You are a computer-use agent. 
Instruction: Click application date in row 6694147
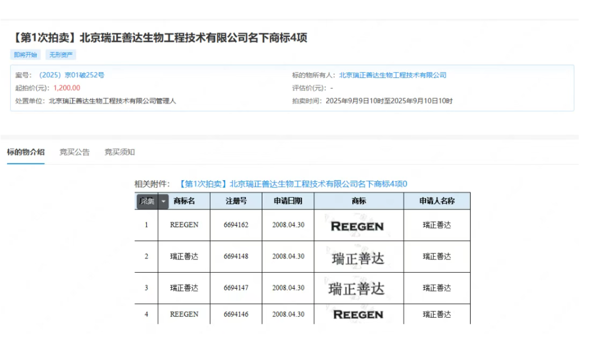[288, 288]
